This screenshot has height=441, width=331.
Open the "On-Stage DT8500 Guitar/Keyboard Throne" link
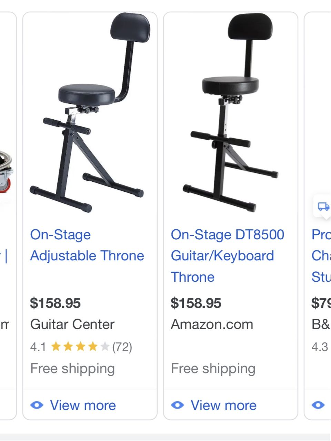pyautogui.click(x=227, y=255)
